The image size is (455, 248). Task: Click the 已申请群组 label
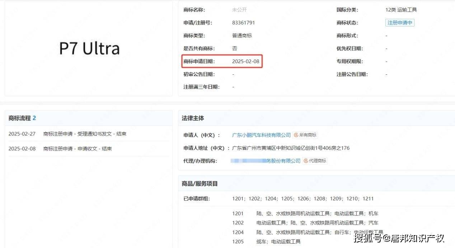pos(197,199)
